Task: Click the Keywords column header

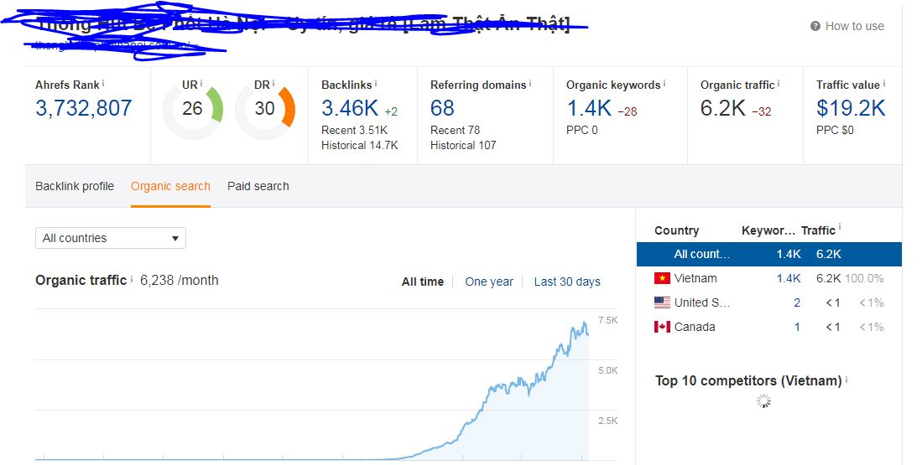Action: (768, 230)
